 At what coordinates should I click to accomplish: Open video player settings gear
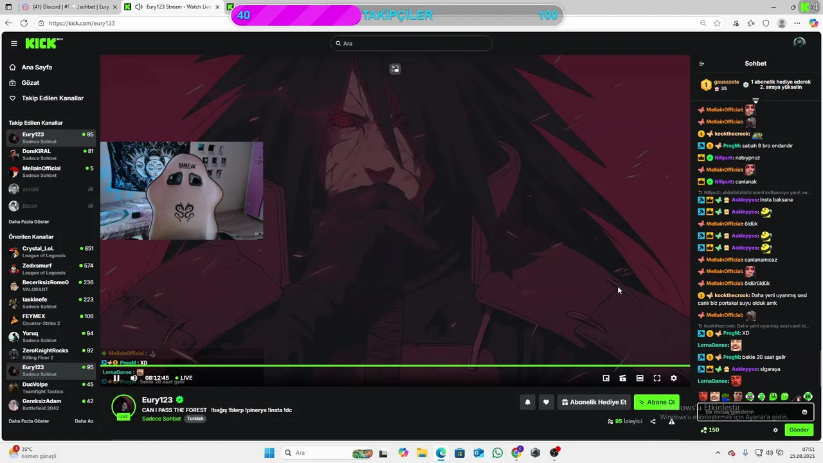pyautogui.click(x=674, y=378)
